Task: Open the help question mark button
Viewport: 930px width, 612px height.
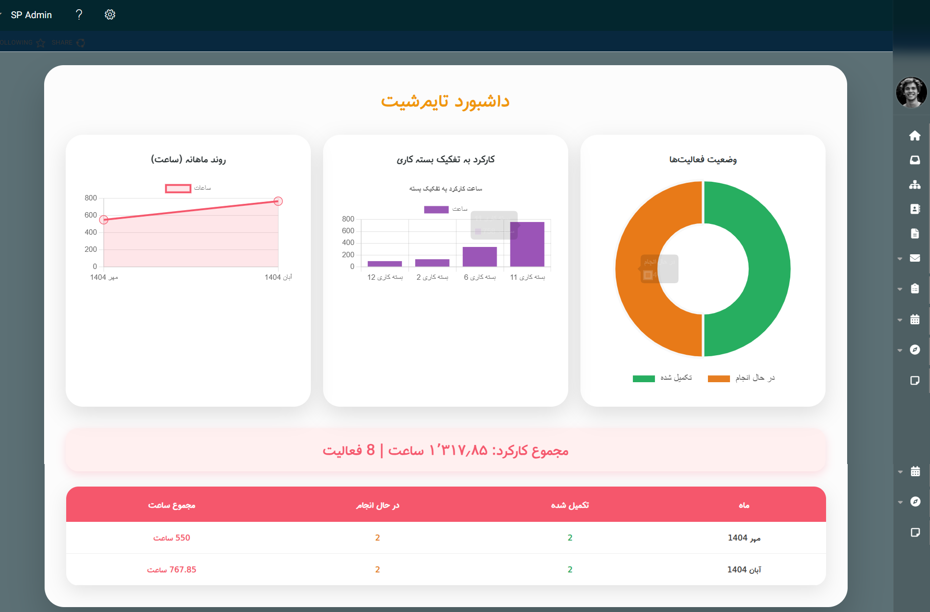Action: [79, 14]
